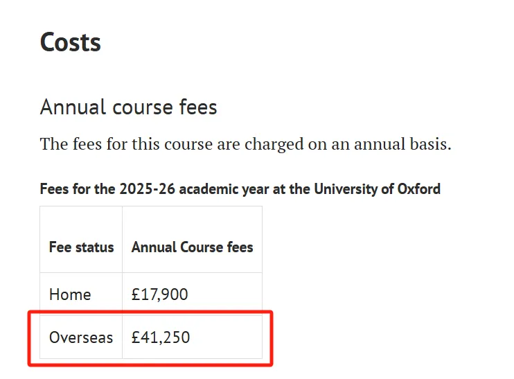
Task: Select the Fee status column header
Action: [x=81, y=247]
